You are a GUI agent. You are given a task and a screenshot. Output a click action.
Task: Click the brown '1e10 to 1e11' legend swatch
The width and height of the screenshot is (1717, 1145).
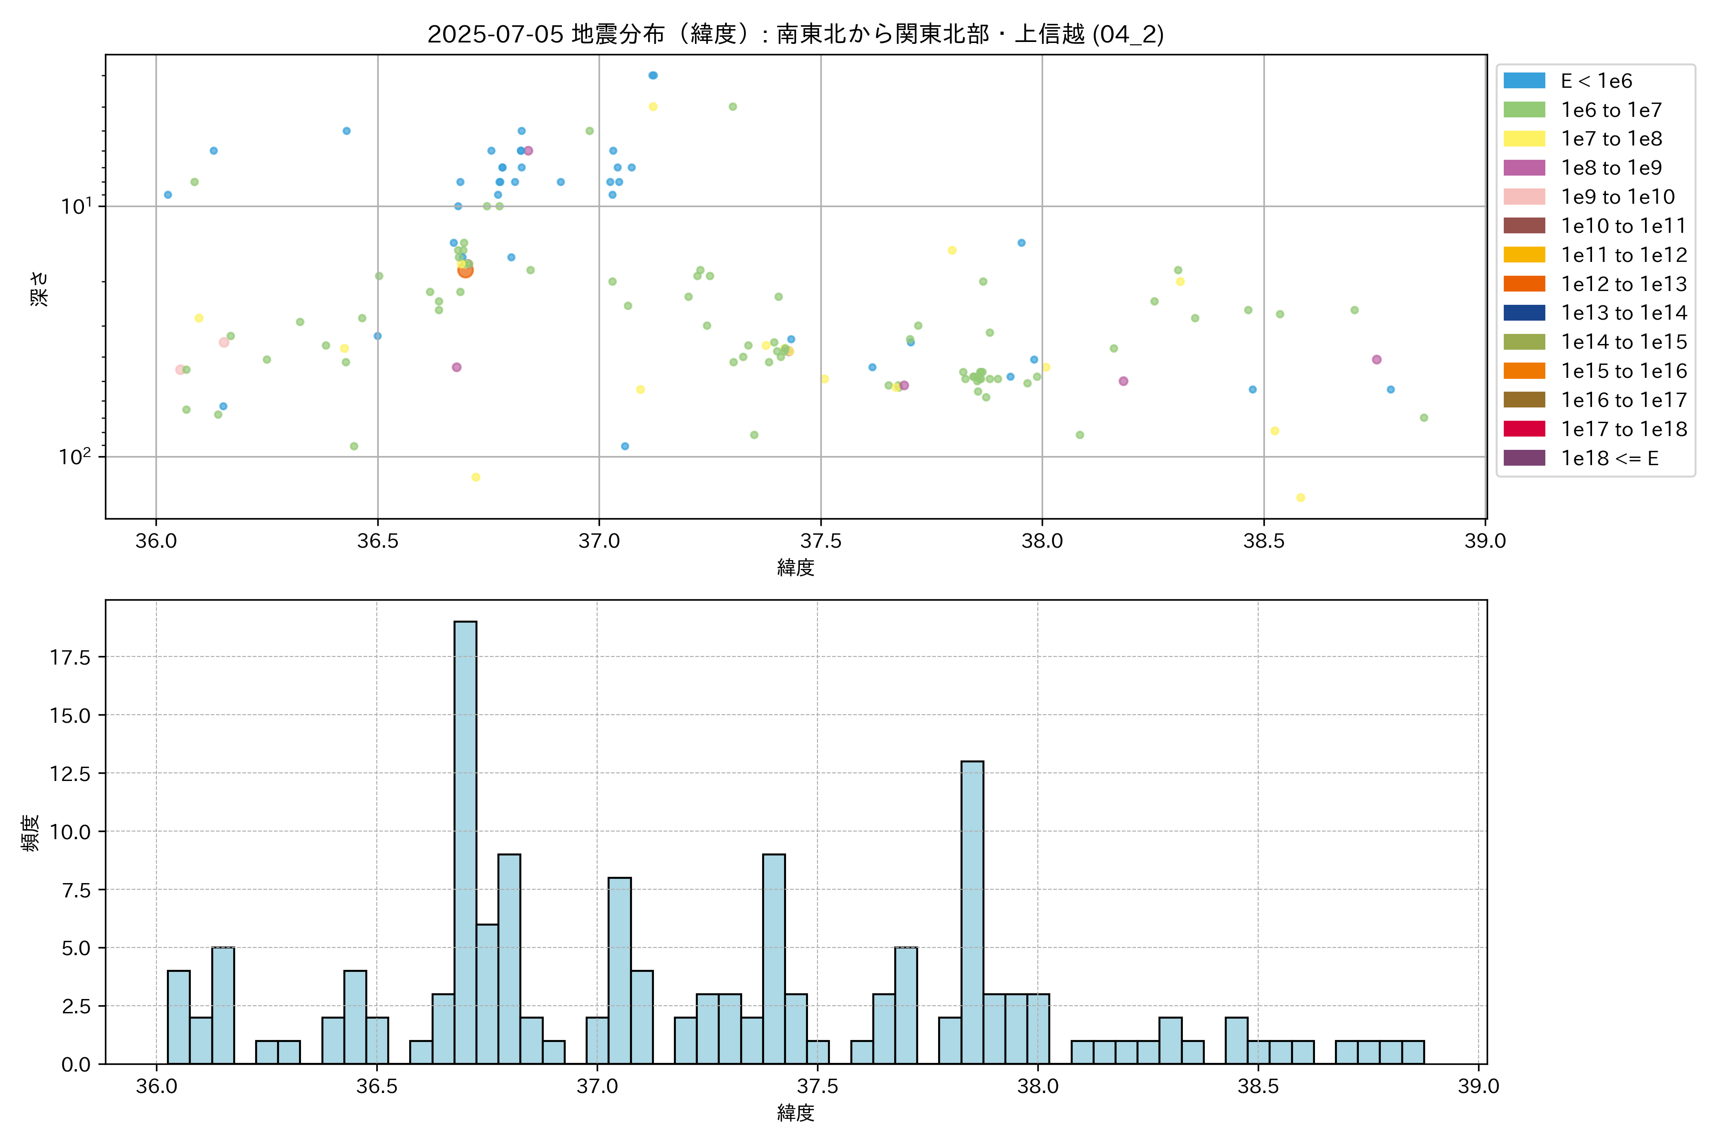[x=1523, y=226]
